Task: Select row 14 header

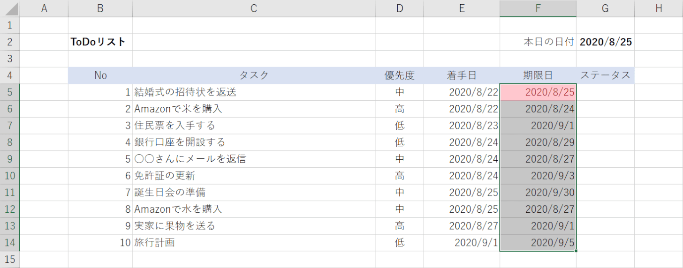Action: (10, 243)
